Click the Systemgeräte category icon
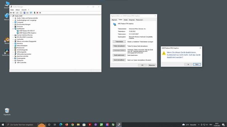Screen dimensions: 227x127 coord(15,58)
